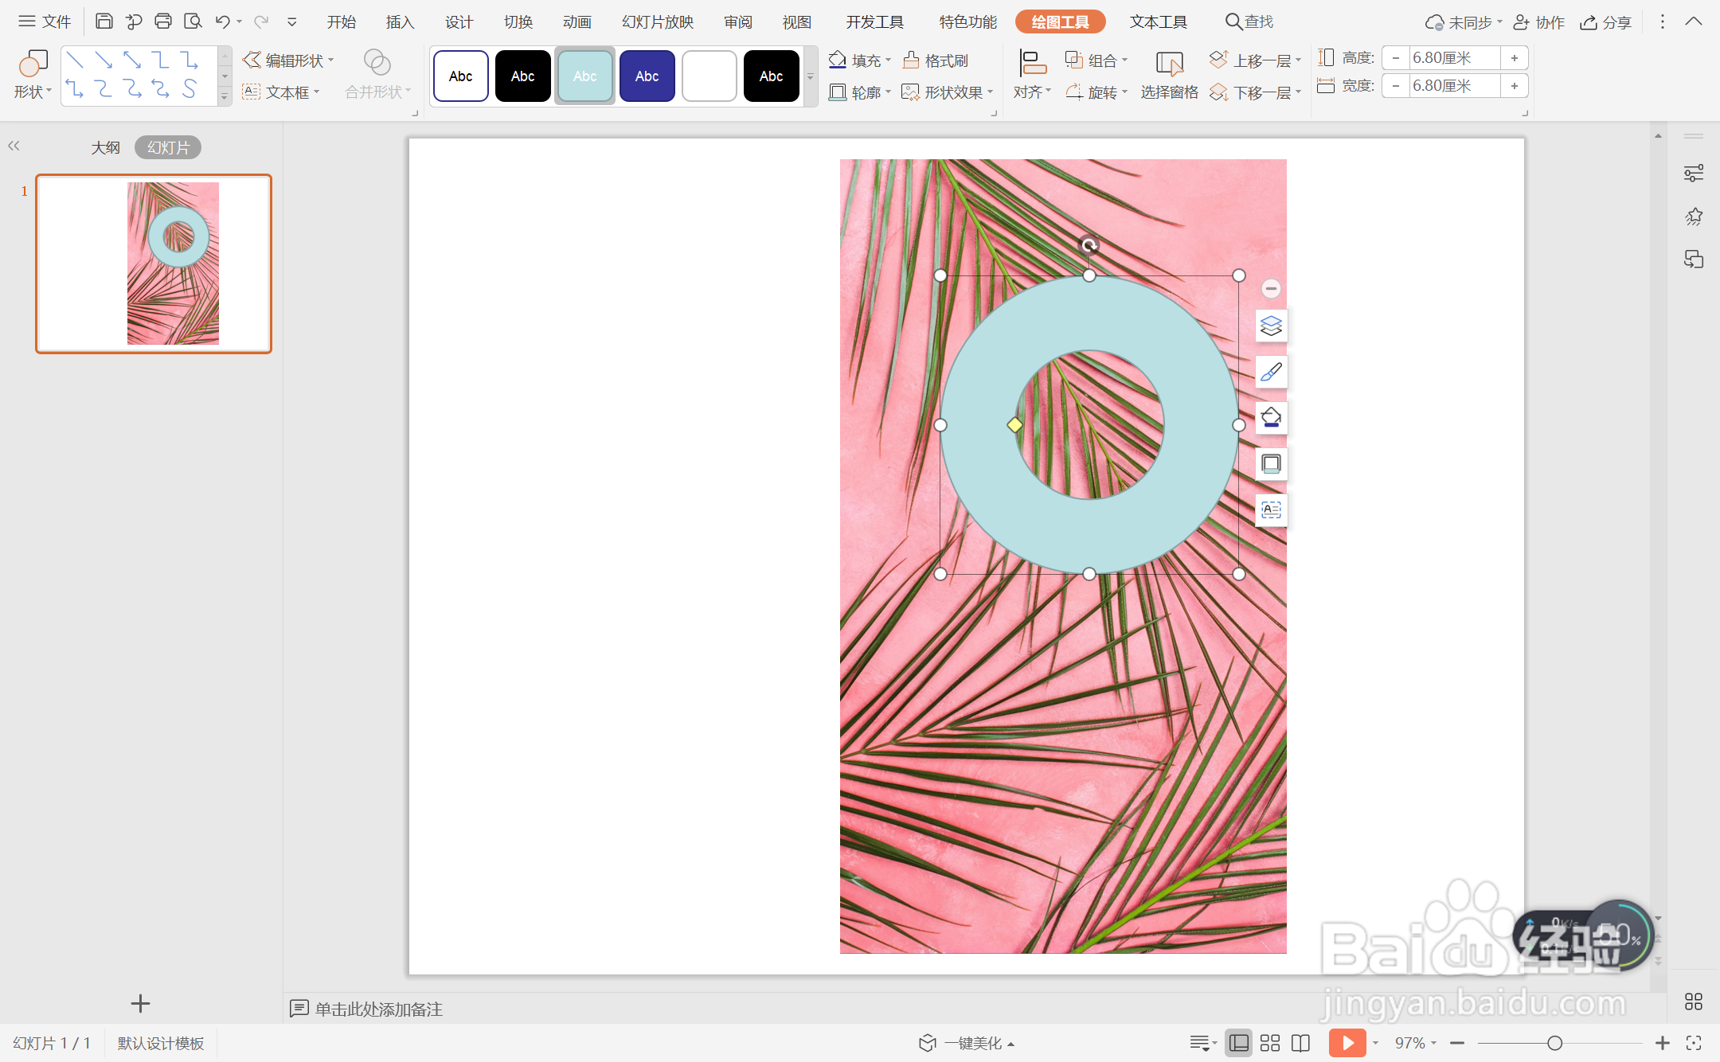Screen dimensions: 1720x1062
Task: Open the 选择窗格 selection pane
Action: [1169, 76]
